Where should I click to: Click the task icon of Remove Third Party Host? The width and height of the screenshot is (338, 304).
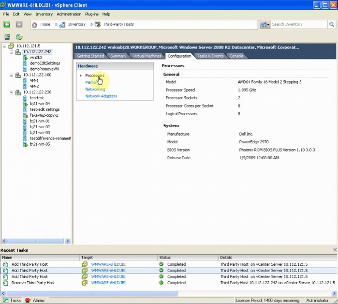[x=5, y=283]
